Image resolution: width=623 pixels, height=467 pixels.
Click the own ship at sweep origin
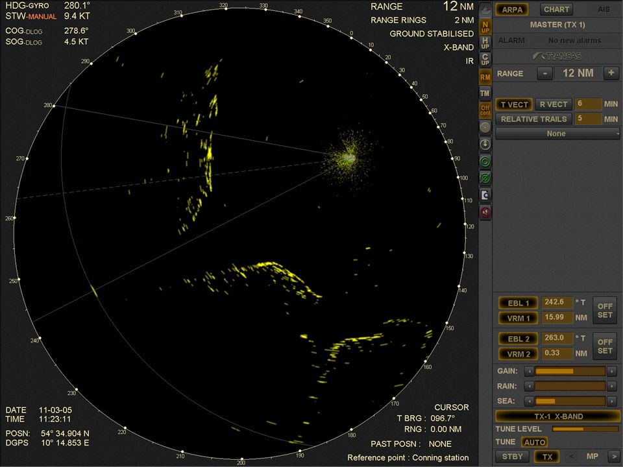tap(349, 158)
